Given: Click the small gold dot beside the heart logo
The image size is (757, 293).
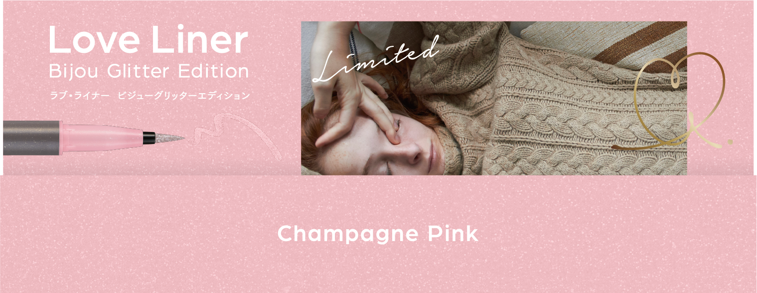Looking at the screenshot, I should [730, 142].
